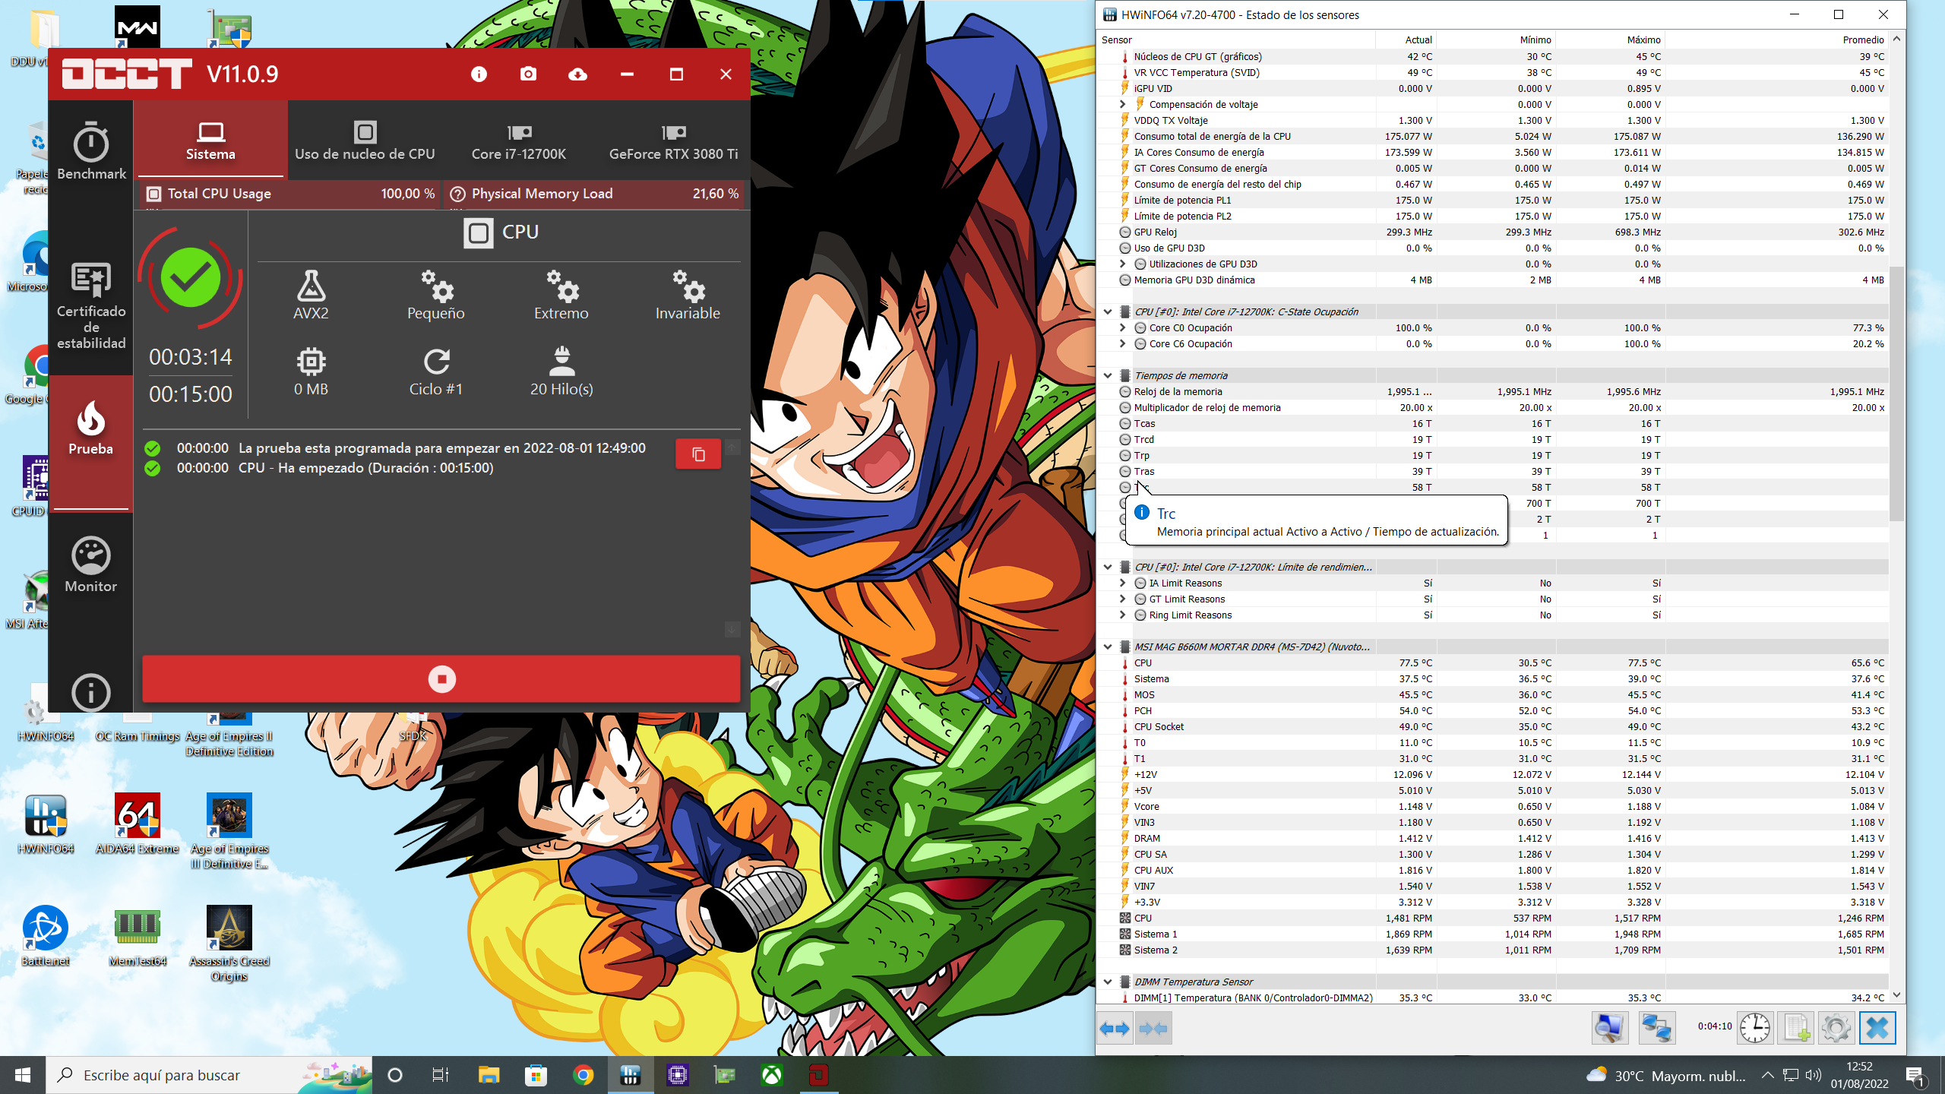Screen dimensions: 1945x1094
Task: Reset sensor timer with clock icon
Action: point(1756,1028)
